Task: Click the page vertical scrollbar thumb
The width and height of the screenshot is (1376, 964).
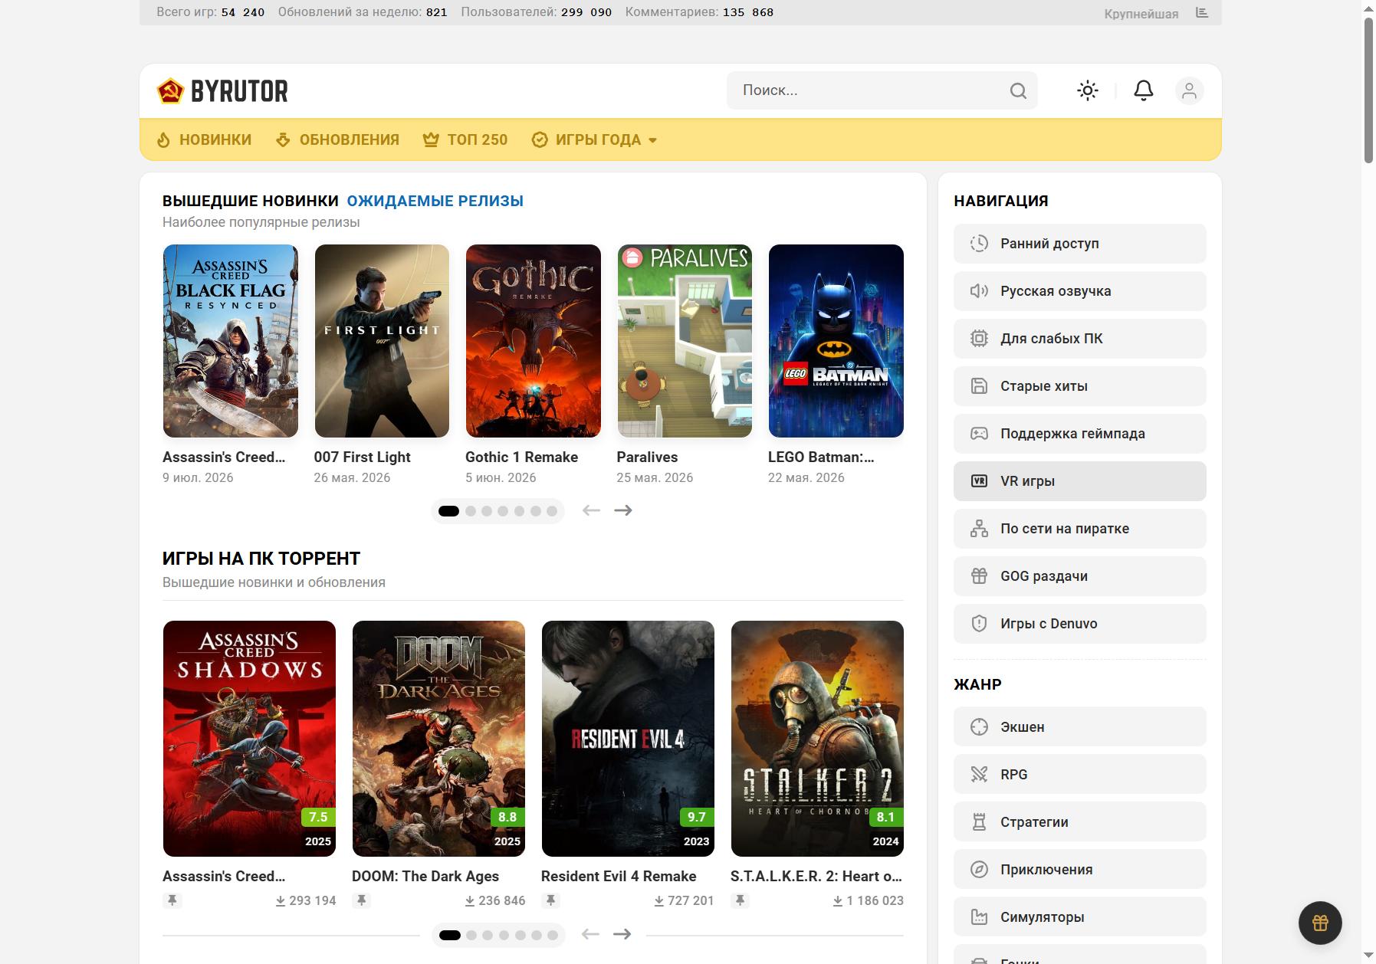Action: click(1368, 90)
